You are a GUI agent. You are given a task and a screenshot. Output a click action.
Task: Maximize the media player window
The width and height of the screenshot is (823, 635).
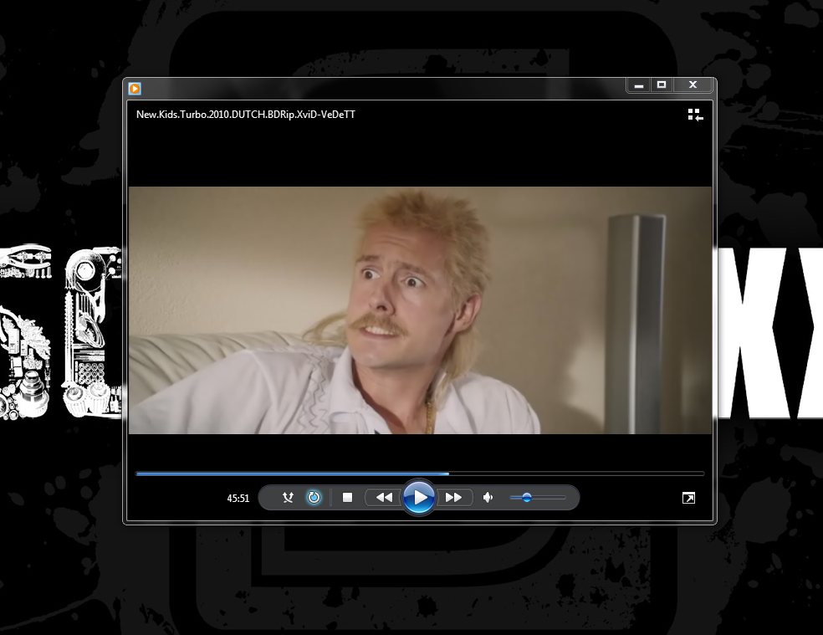coord(662,85)
